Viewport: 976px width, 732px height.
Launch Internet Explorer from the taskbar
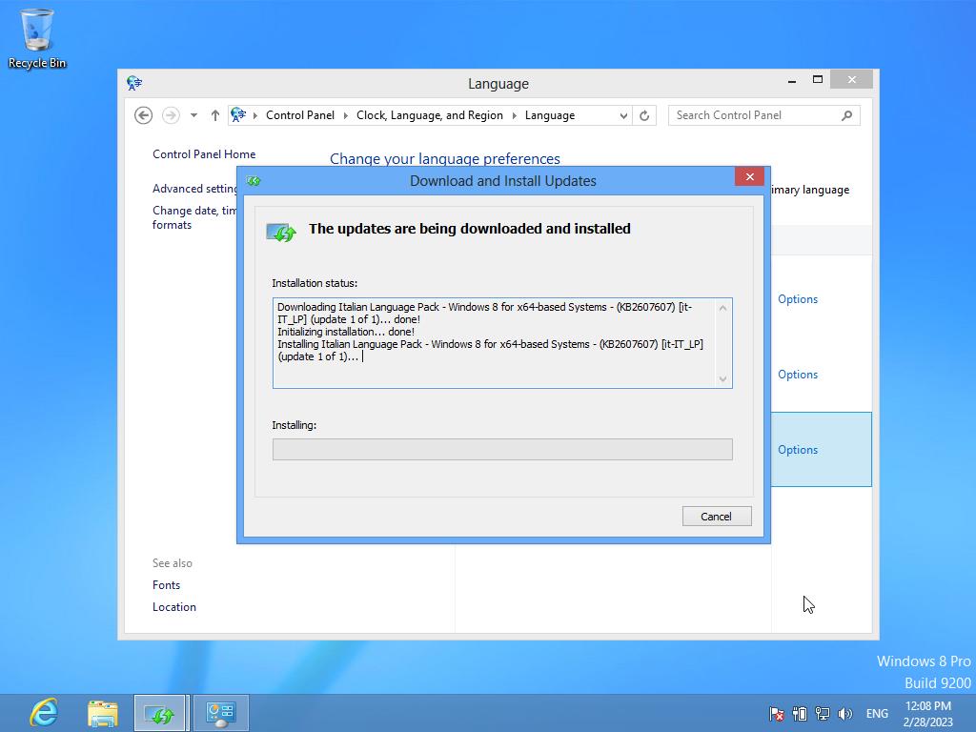click(x=44, y=713)
